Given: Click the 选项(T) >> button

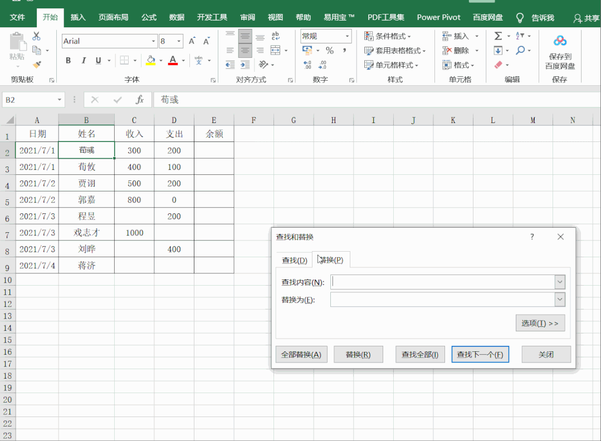Looking at the screenshot, I should 540,323.
